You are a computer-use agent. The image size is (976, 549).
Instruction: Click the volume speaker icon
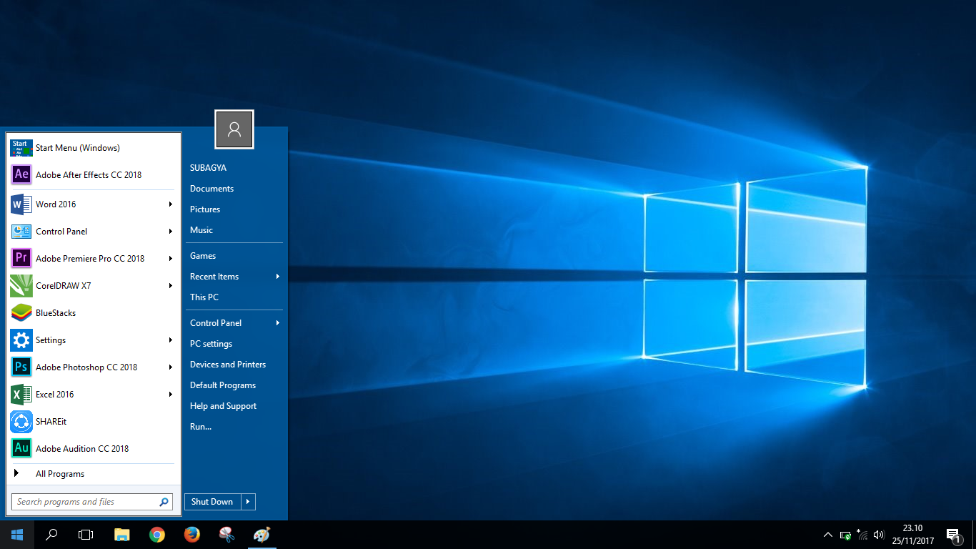pyautogui.click(x=879, y=535)
